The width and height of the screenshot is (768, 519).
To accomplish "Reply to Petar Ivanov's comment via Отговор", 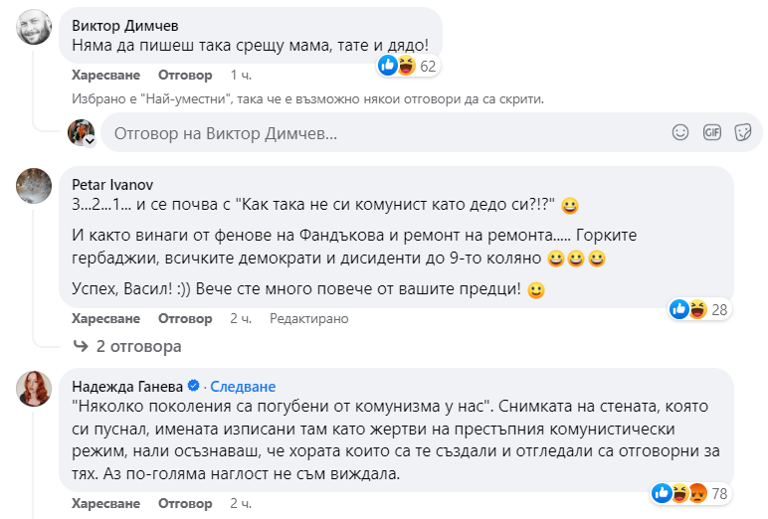I will 184,318.
